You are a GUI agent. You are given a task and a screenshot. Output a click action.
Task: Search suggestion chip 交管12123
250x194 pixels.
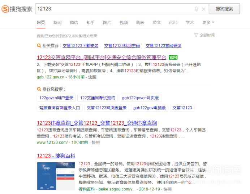coord(182,108)
